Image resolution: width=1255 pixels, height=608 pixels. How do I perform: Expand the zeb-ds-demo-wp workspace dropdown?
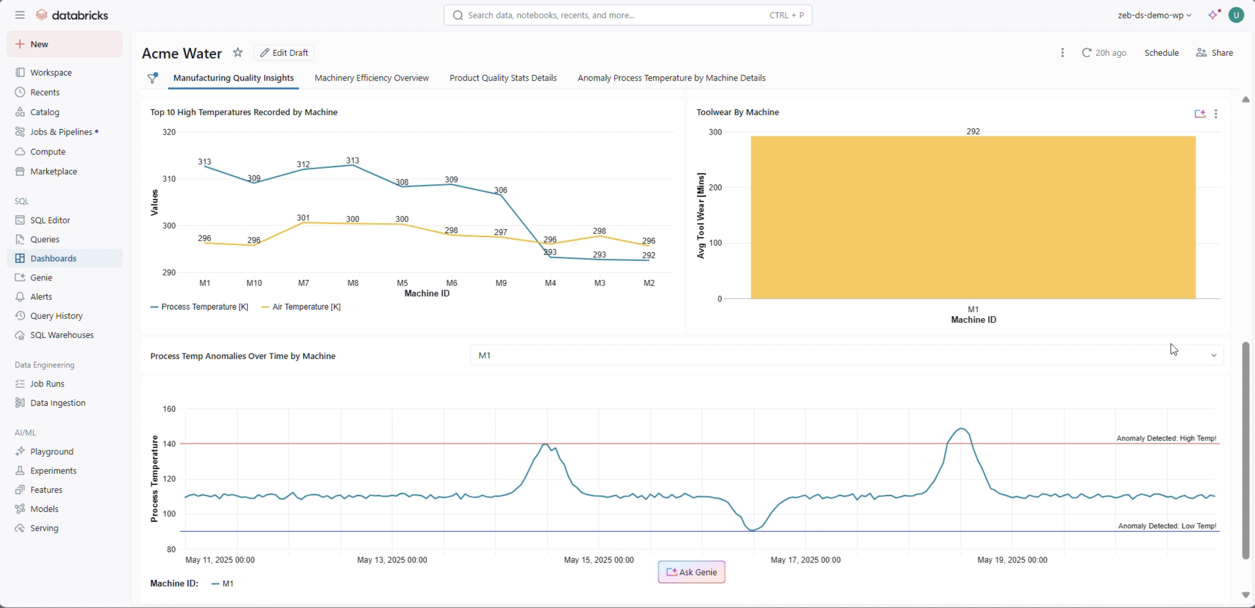[1154, 15]
